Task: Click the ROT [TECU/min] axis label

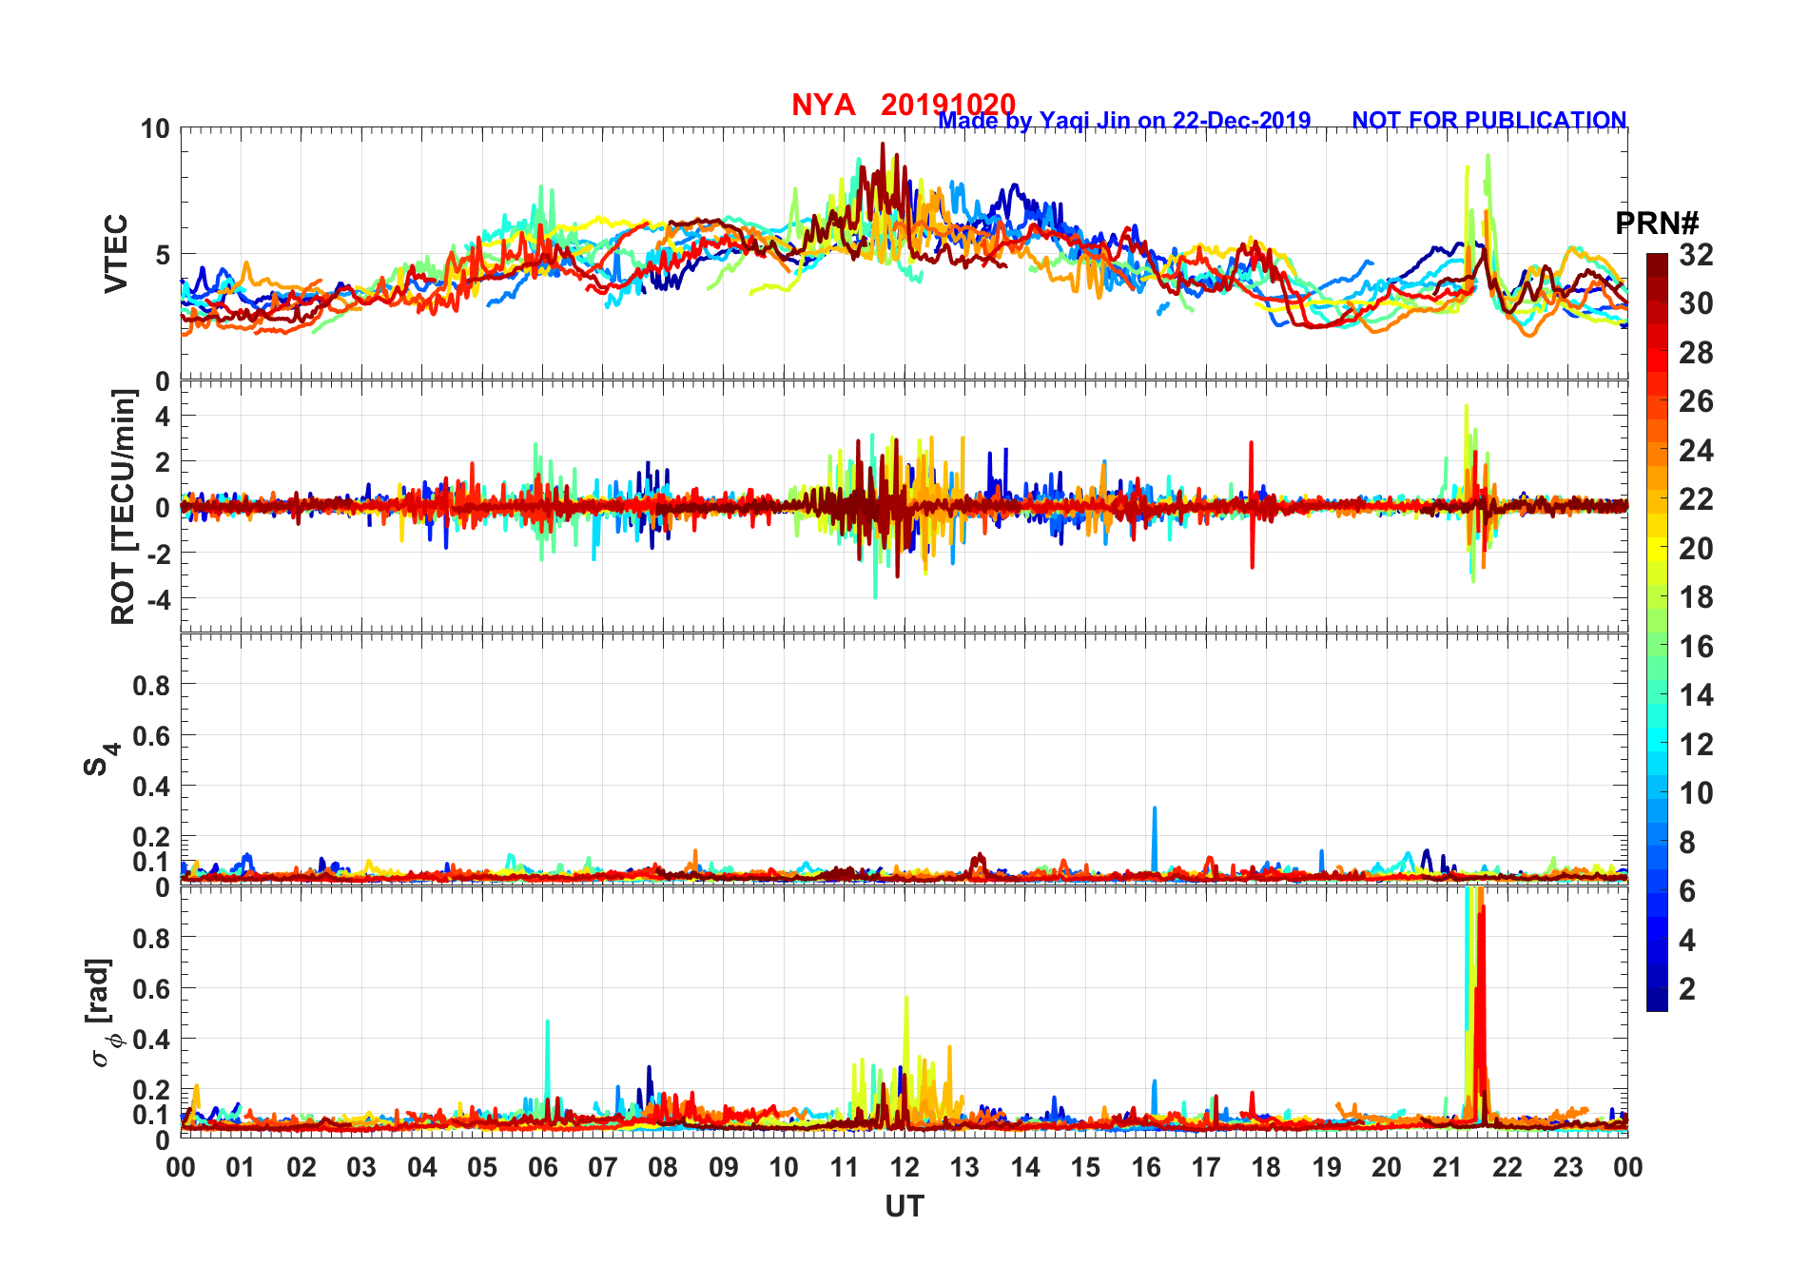Action: (124, 507)
